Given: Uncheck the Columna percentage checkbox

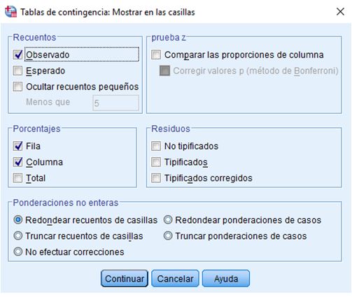Looking at the screenshot, I should (18, 162).
